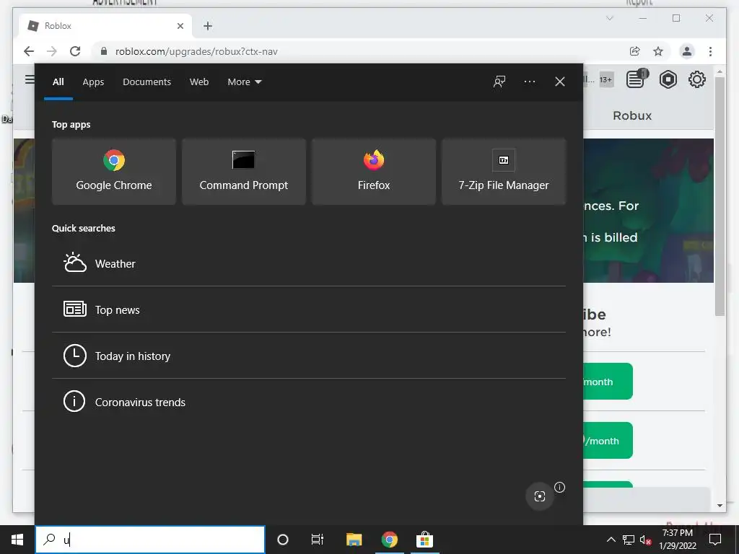Click the muted volume tray icon
The image size is (739, 554).
(x=646, y=540)
